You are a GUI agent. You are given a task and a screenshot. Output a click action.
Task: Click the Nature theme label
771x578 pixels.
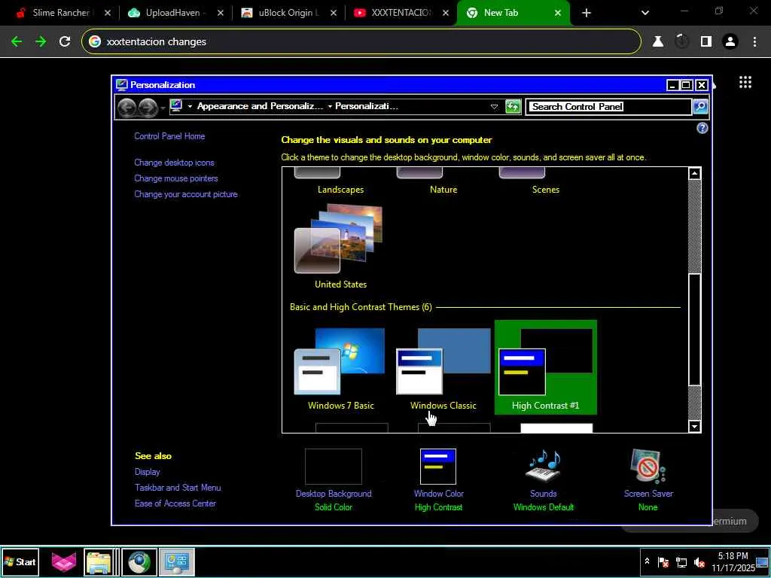443,190
